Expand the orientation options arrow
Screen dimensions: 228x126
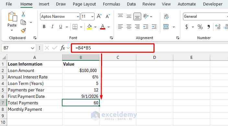pos(151,16)
